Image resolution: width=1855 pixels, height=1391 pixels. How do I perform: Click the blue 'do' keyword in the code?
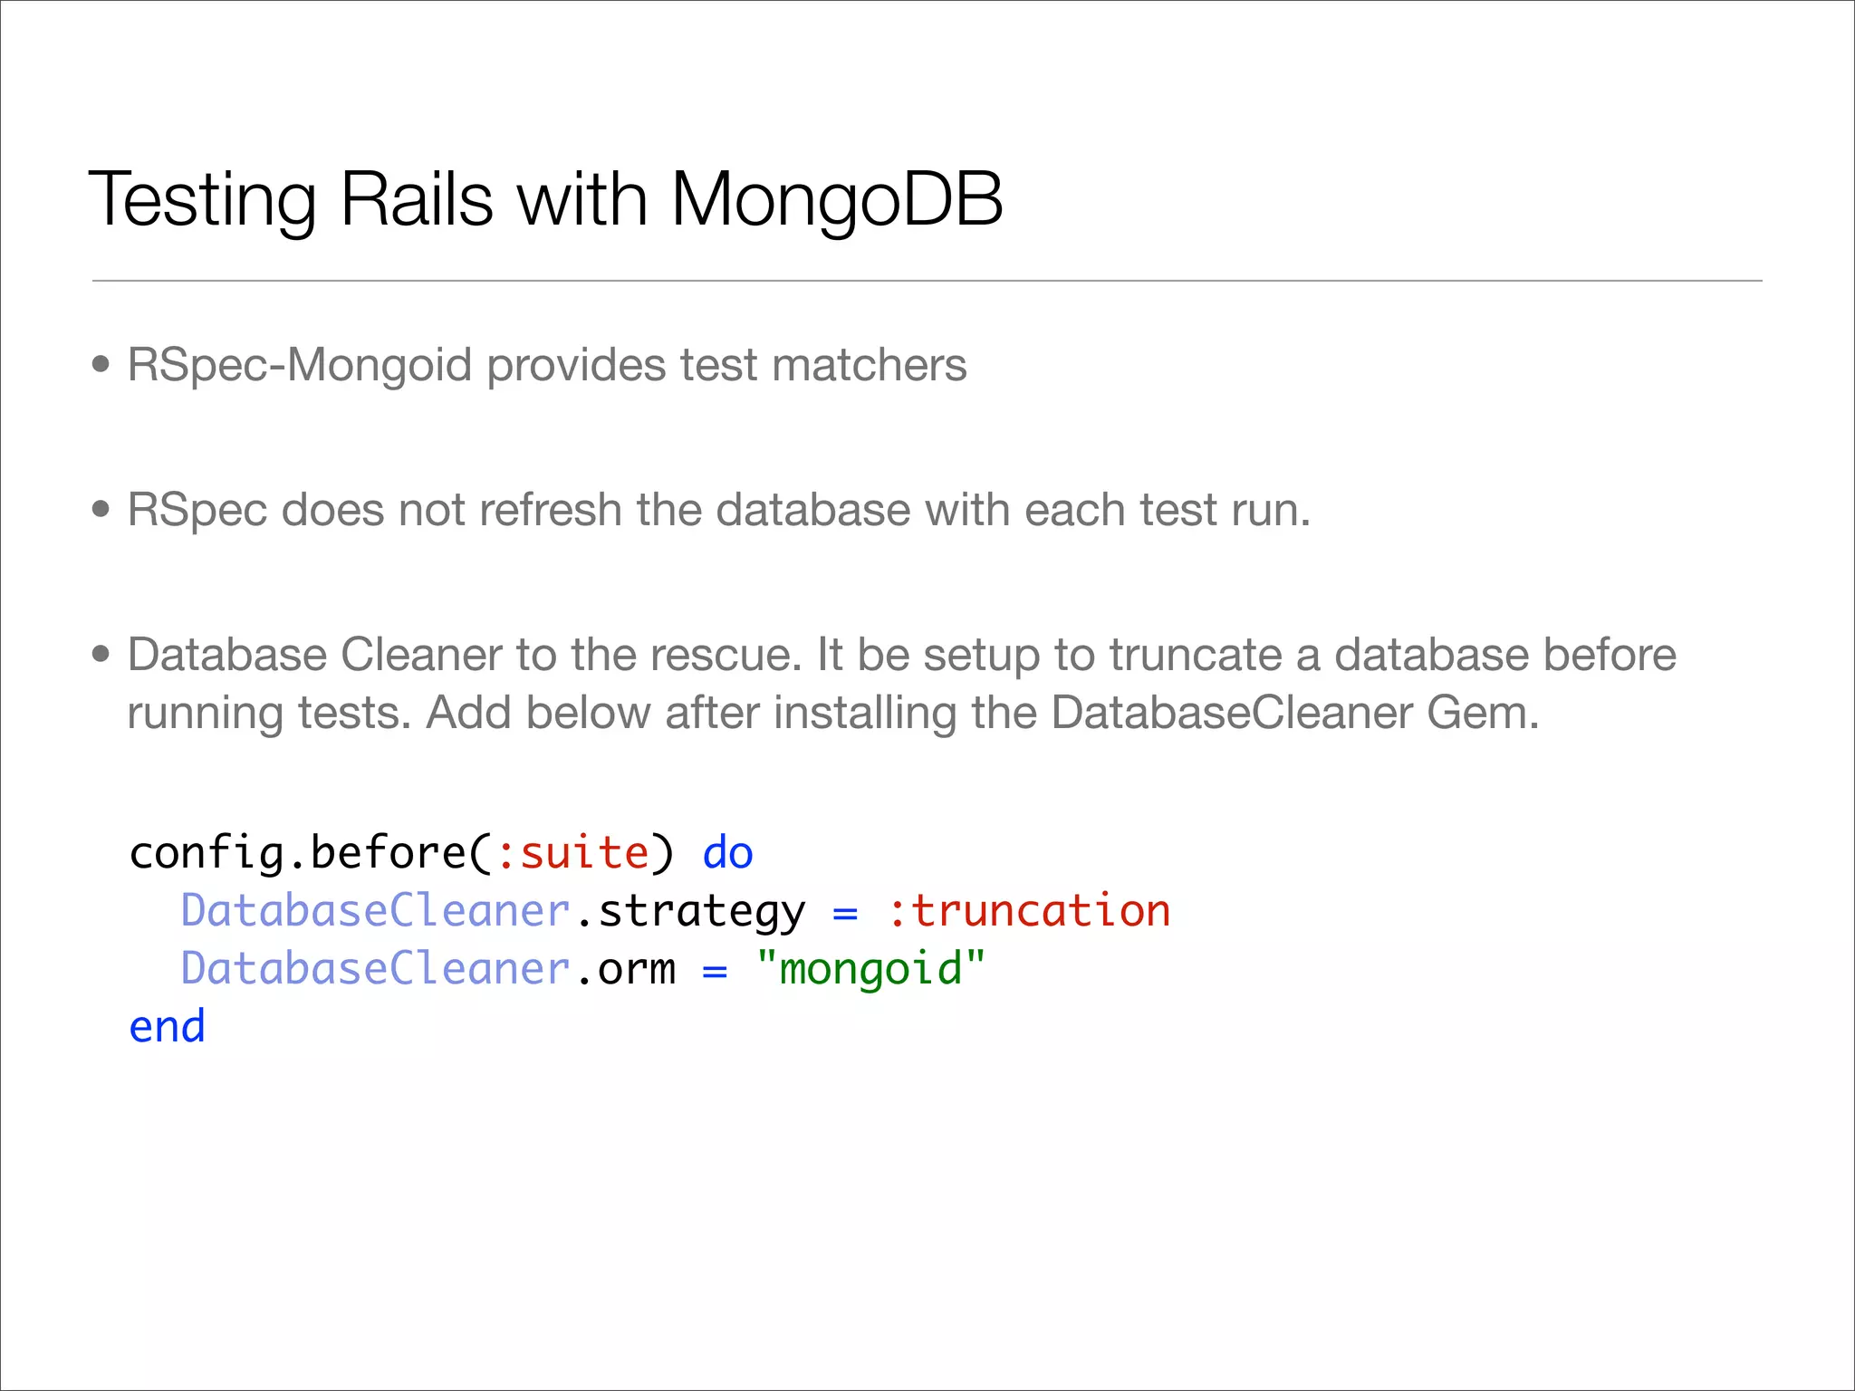[728, 853]
